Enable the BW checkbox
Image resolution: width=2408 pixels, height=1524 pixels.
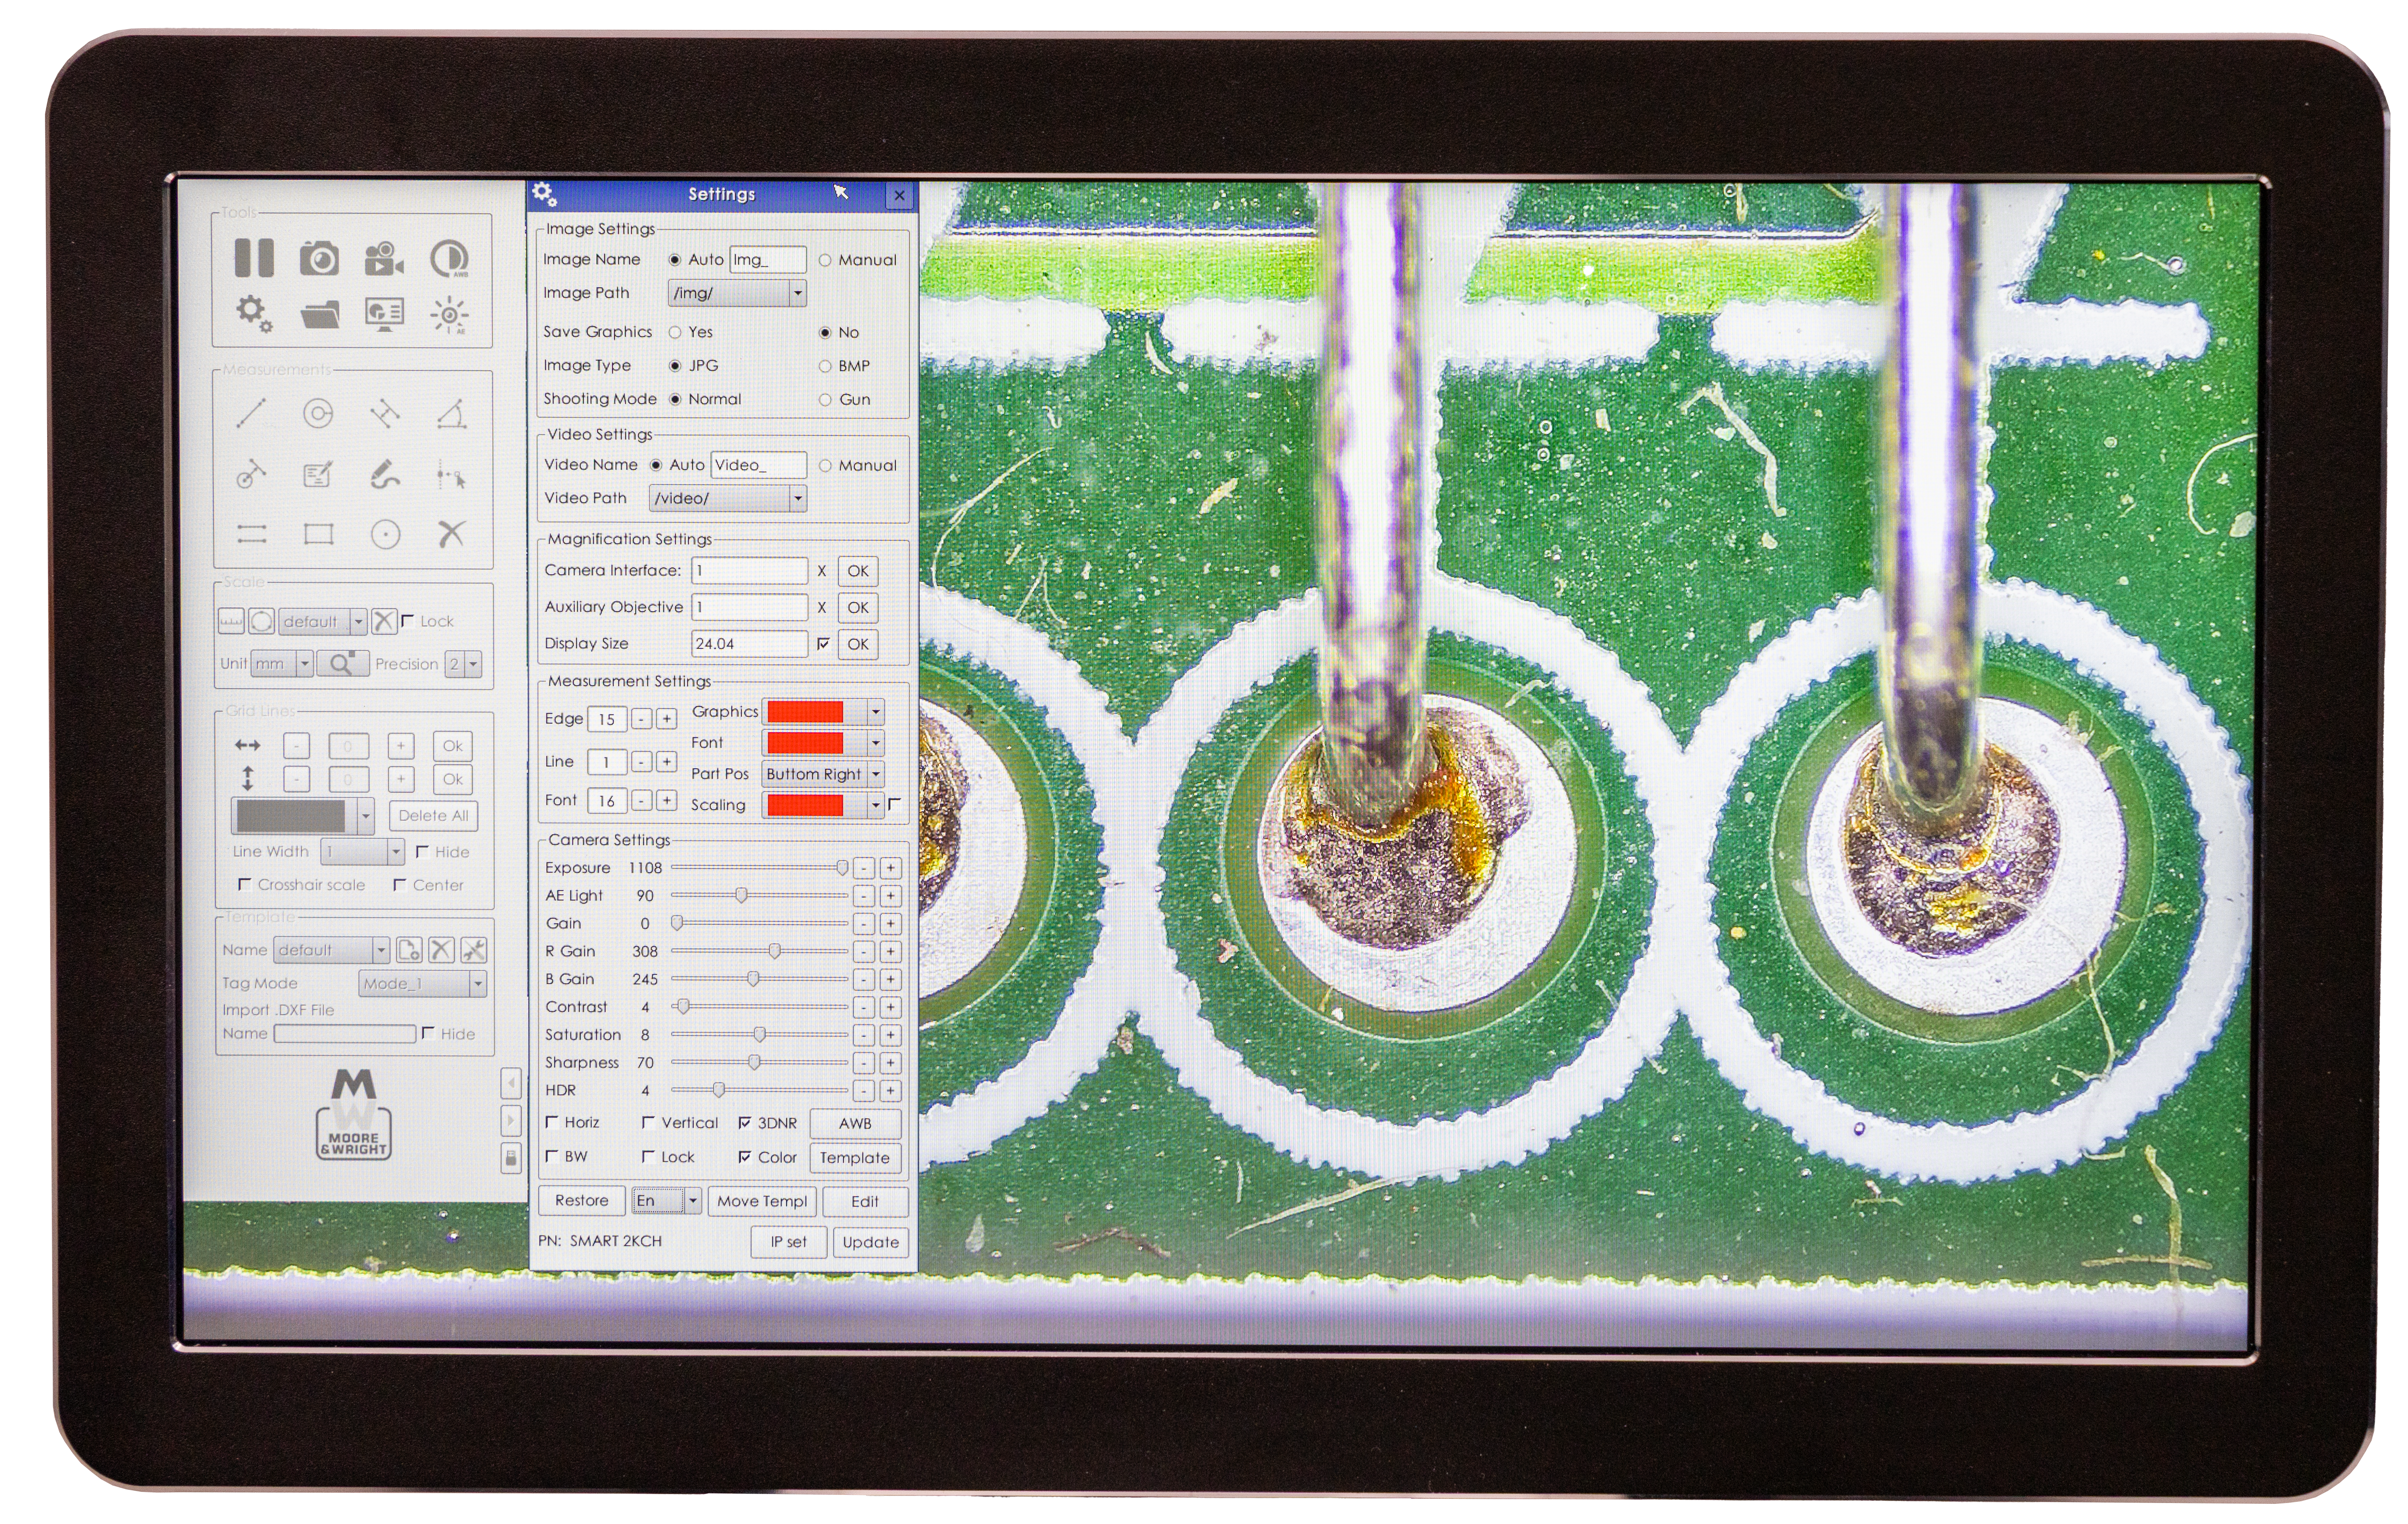552,1156
